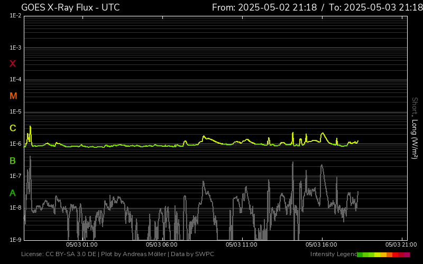423x264 pixels.
Task: Click the 05/03 11:00 time axis label
Action: (241, 245)
